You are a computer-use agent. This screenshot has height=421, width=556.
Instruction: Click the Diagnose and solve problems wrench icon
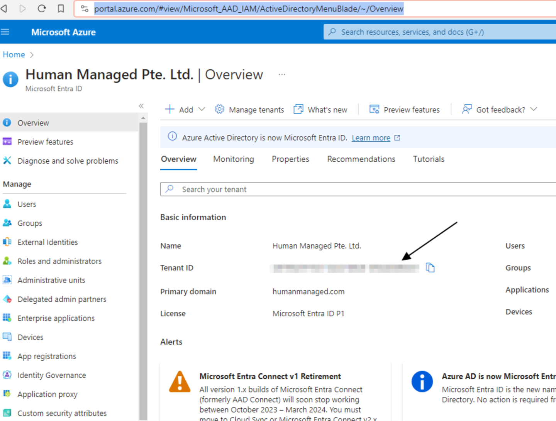(7, 161)
